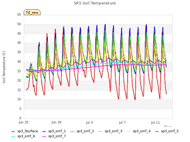Toggle sp3_smT_7 series in legend
This screenshot has width=190, height=142.
click(x=54, y=136)
